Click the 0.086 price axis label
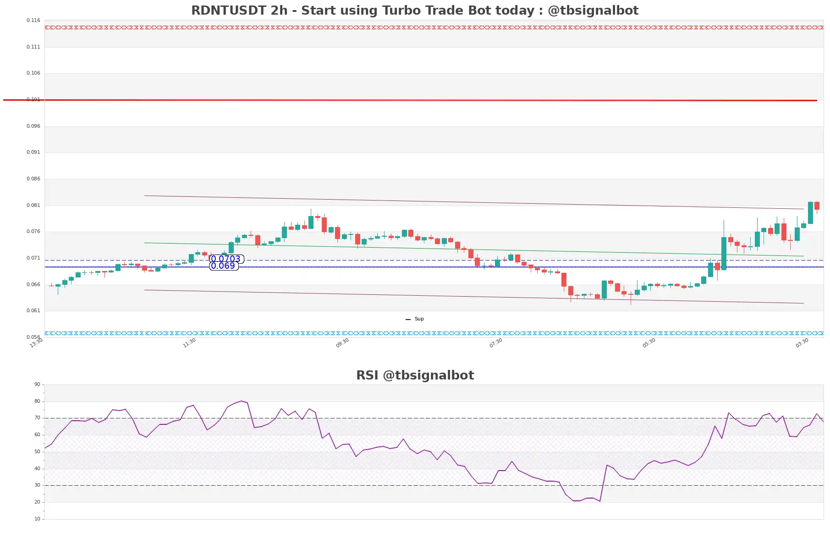The height and width of the screenshot is (553, 830). tap(33, 179)
